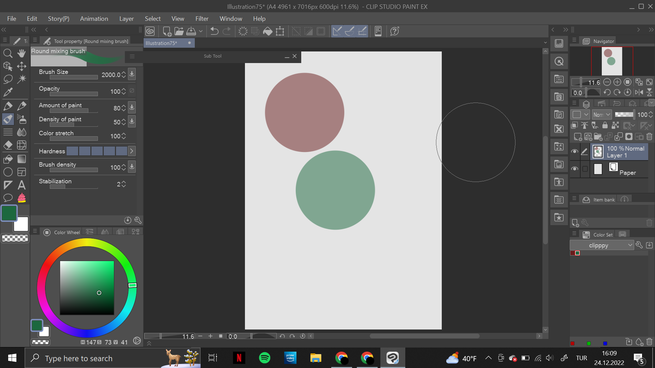The height and width of the screenshot is (368, 655).
Task: Create a new raster layer
Action: [x=578, y=136]
